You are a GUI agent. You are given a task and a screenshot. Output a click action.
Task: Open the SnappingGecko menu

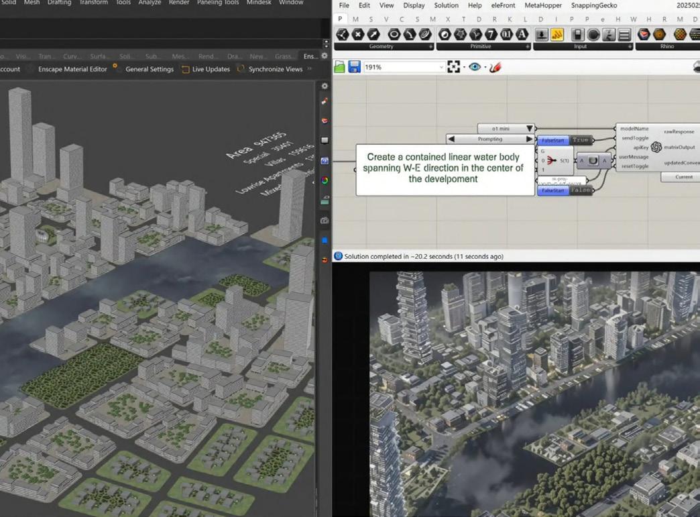593,5
